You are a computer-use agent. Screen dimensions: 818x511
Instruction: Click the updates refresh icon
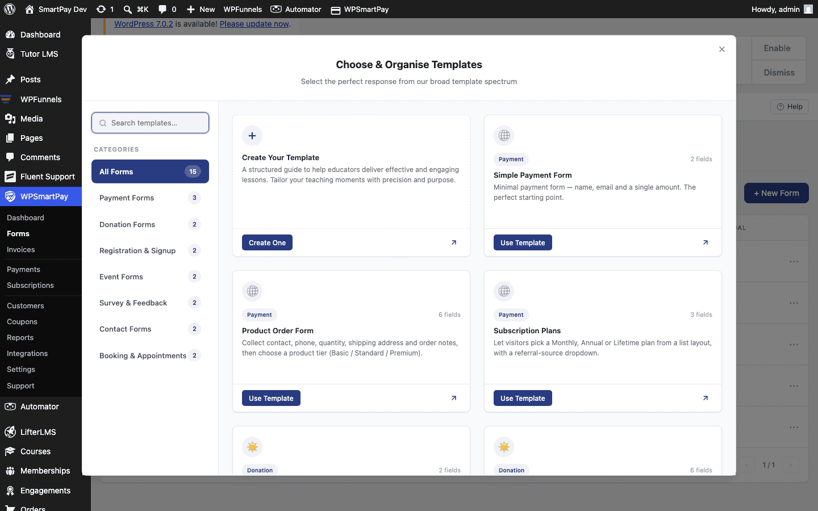101,9
